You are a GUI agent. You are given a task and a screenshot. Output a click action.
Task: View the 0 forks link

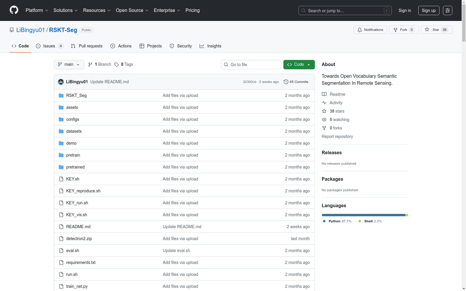pyautogui.click(x=332, y=128)
